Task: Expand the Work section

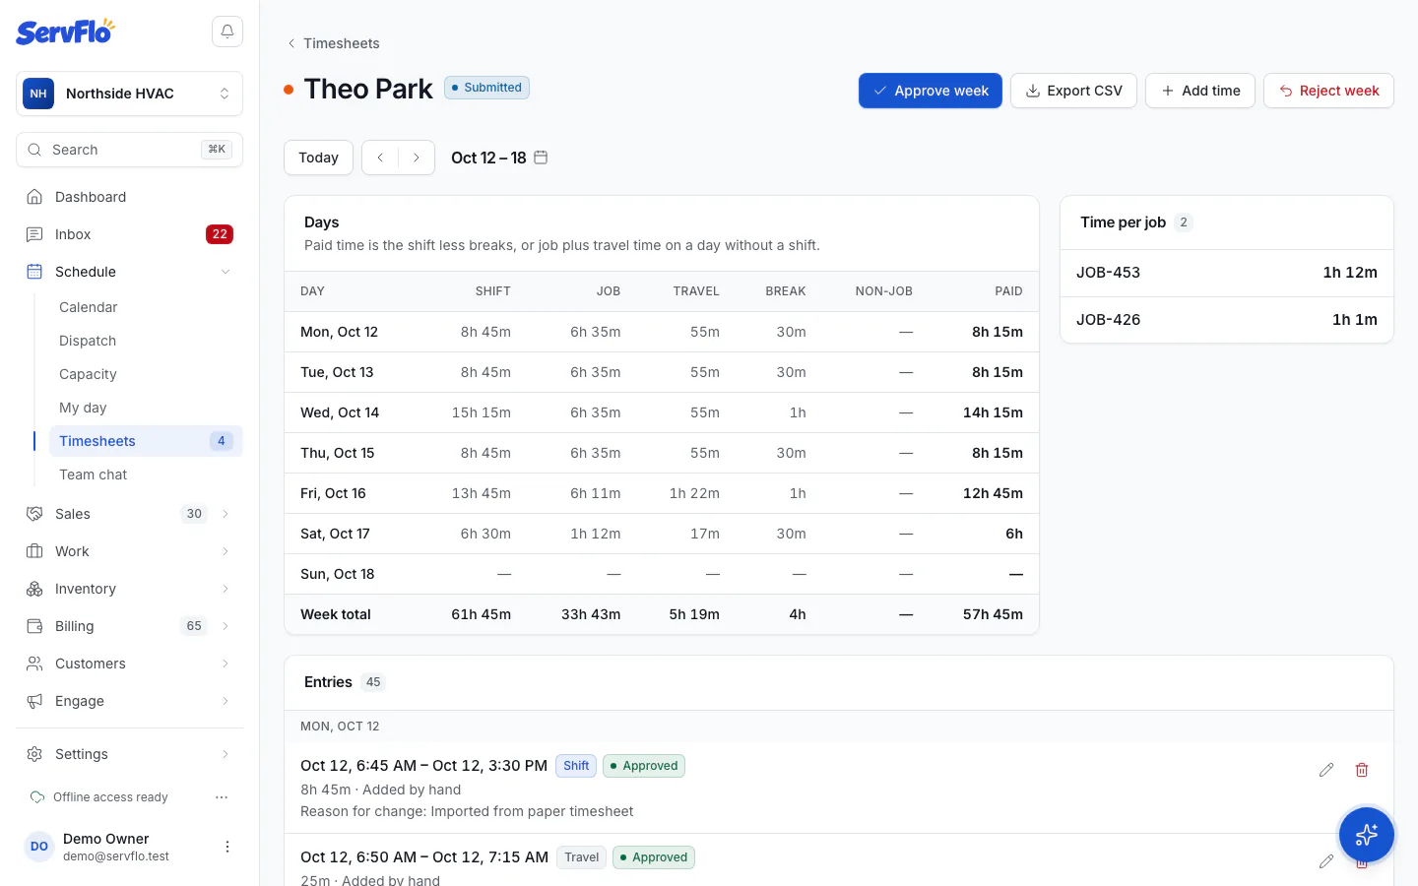Action: 226,551
